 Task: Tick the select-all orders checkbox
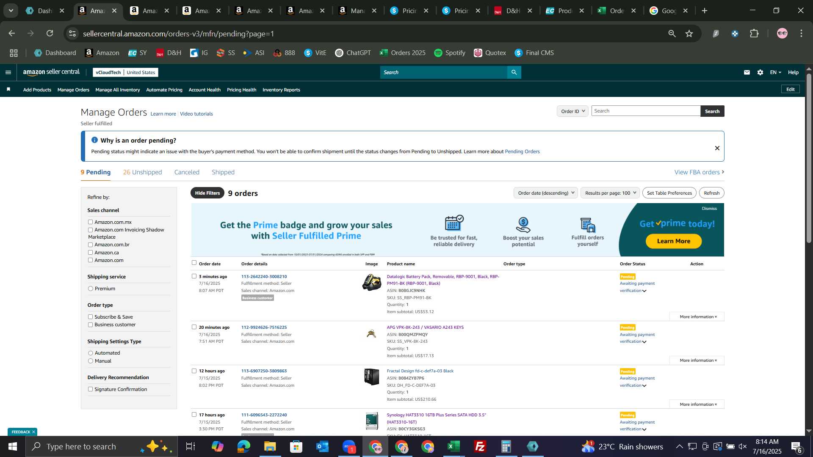(x=194, y=263)
